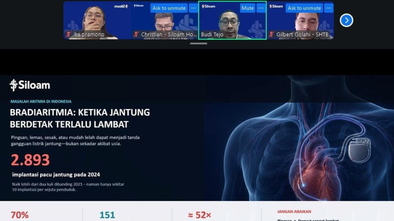
Task: Mute Budi Tejo's microphone
Action: point(247,8)
